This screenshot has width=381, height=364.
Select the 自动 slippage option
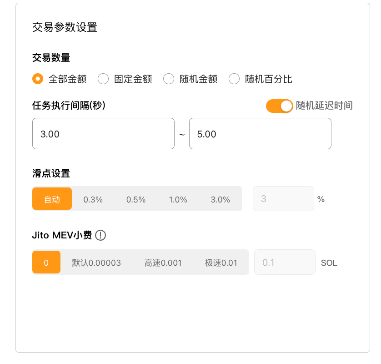coord(52,199)
